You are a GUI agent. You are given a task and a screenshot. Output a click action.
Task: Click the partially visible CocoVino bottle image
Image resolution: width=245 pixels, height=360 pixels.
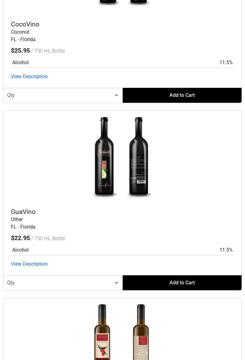tap(123, 2)
